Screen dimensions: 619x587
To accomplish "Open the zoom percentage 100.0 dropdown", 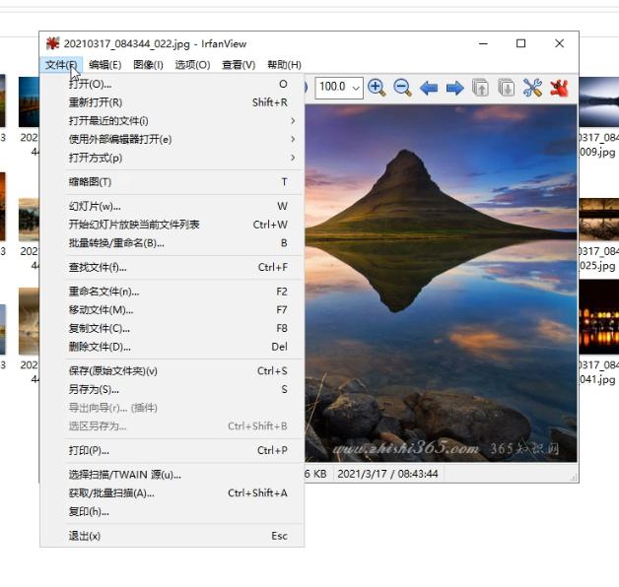I will [x=356, y=88].
